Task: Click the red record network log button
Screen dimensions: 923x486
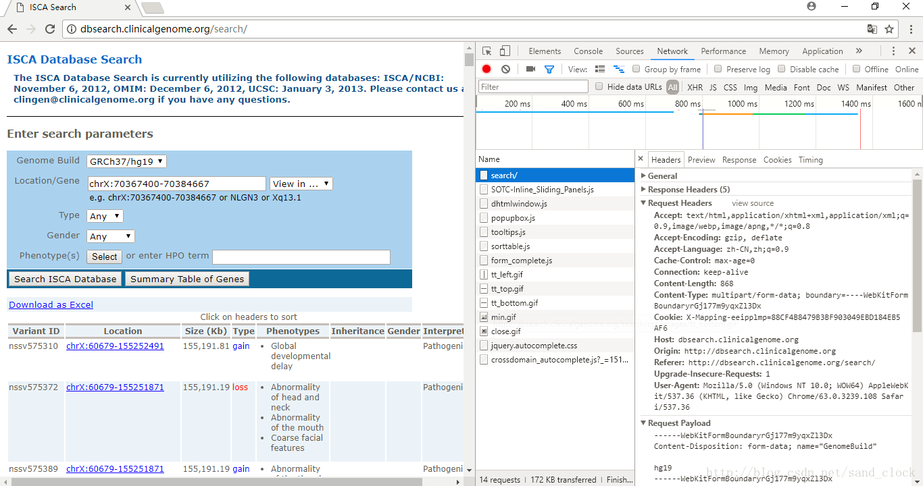Action: 487,69
